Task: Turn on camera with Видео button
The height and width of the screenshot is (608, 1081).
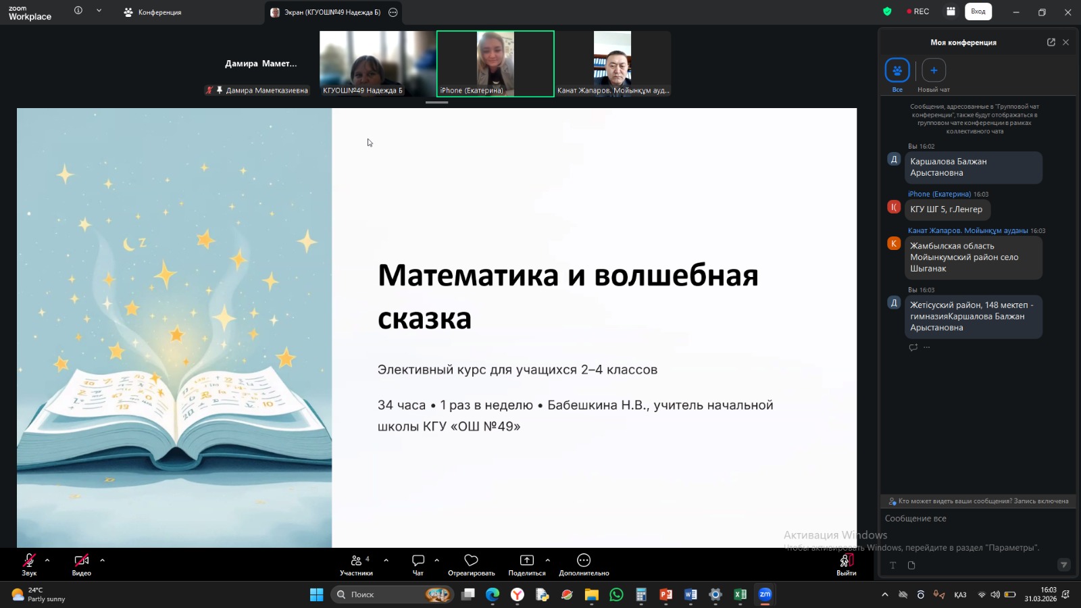Action: click(x=82, y=565)
